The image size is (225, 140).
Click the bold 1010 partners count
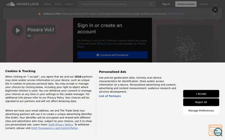[78, 77]
